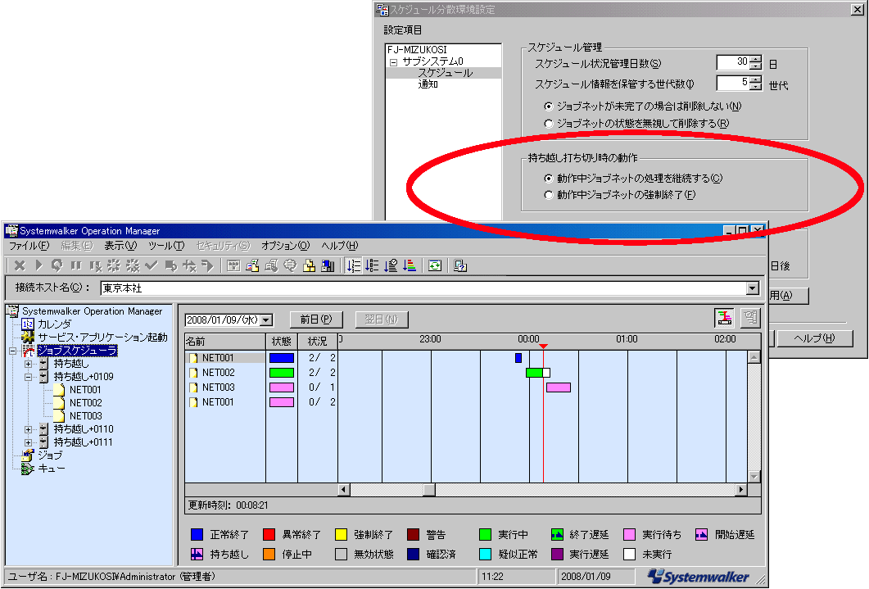Open the オプション(O) menu
869x589 pixels.
[285, 246]
